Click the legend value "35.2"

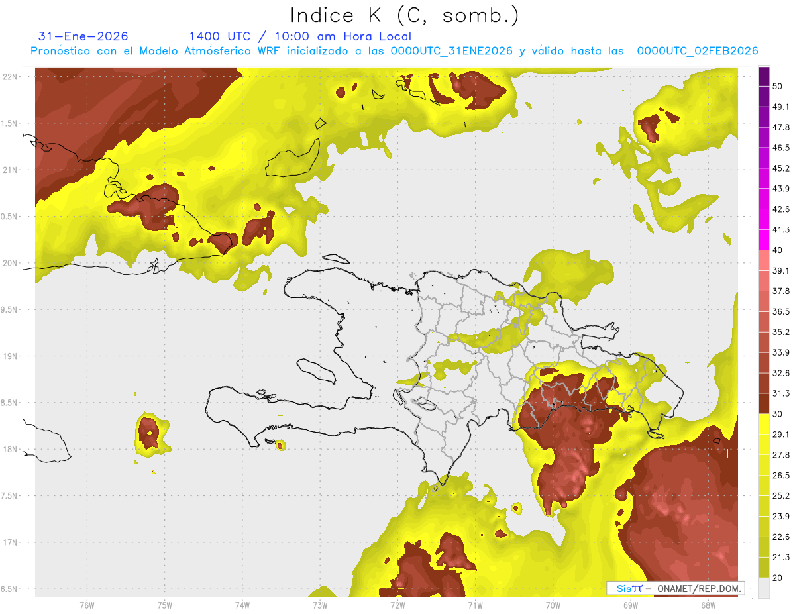tap(781, 332)
